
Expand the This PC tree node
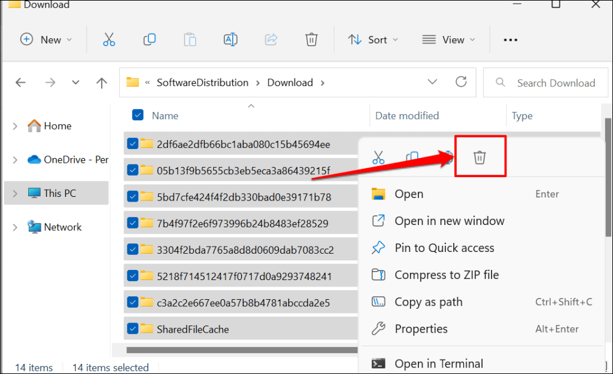tap(16, 193)
